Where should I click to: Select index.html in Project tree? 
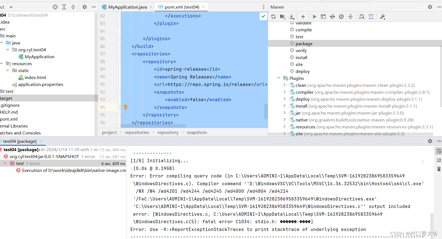pyautogui.click(x=35, y=77)
